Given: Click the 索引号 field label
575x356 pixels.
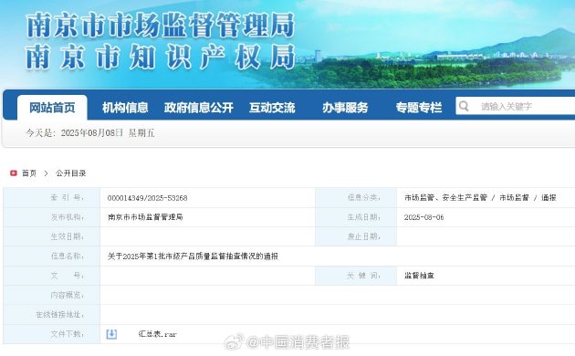Looking at the screenshot, I should click(x=67, y=197).
